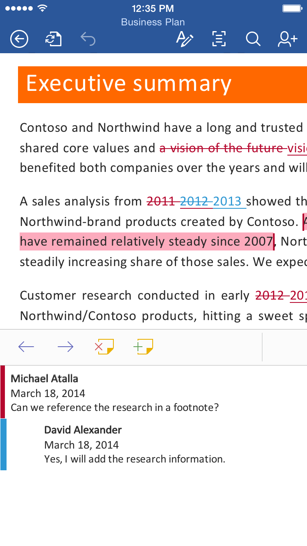This screenshot has height=546, width=307.
Task: Tap the struck-through 2011 deletion
Action: click(x=162, y=201)
